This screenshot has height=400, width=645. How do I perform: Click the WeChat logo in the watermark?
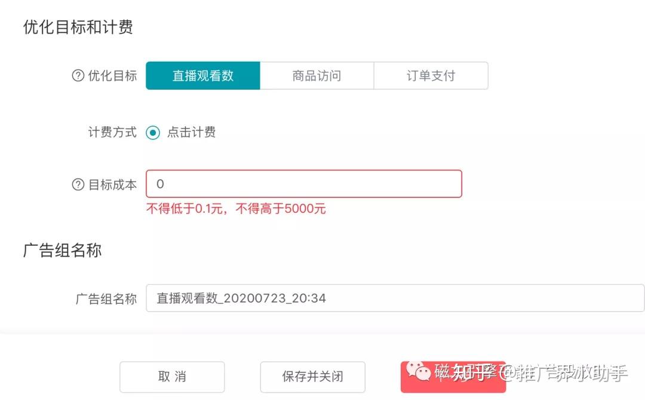pyautogui.click(x=418, y=372)
